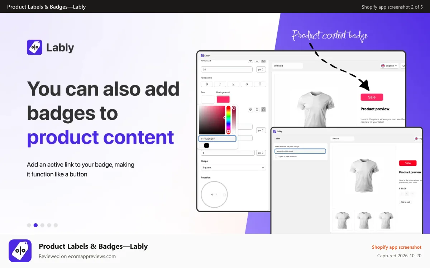
Task: Toggle italic font style button
Action: [220, 84]
